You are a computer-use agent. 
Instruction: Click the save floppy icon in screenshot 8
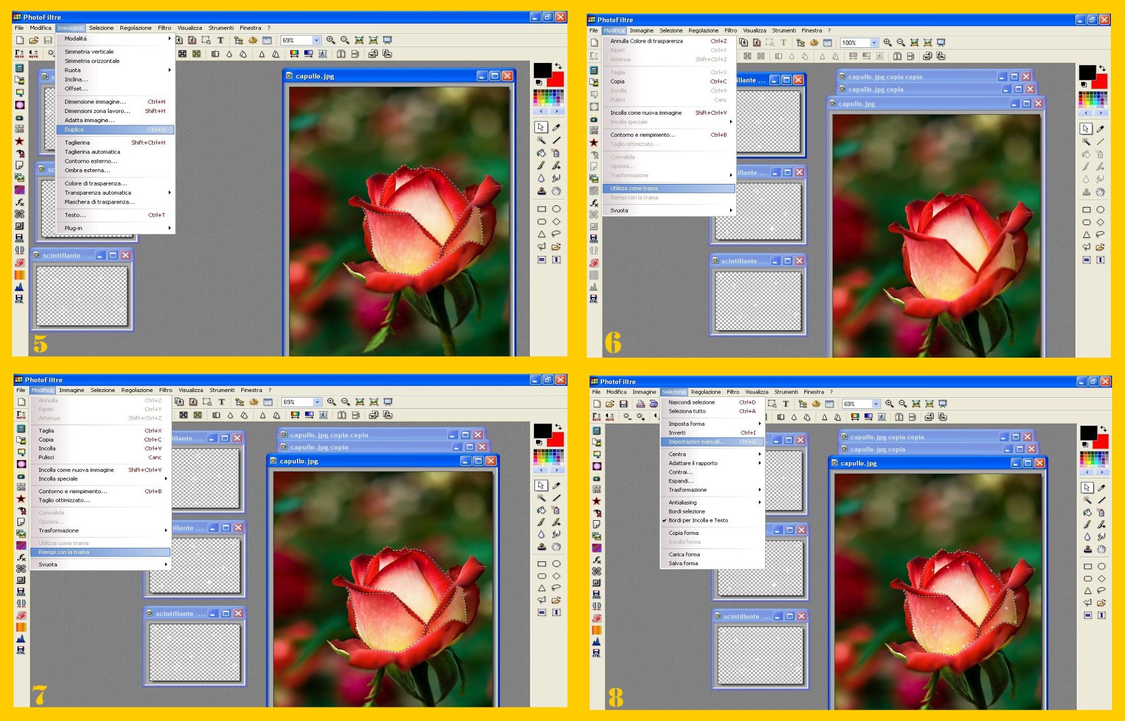623,404
